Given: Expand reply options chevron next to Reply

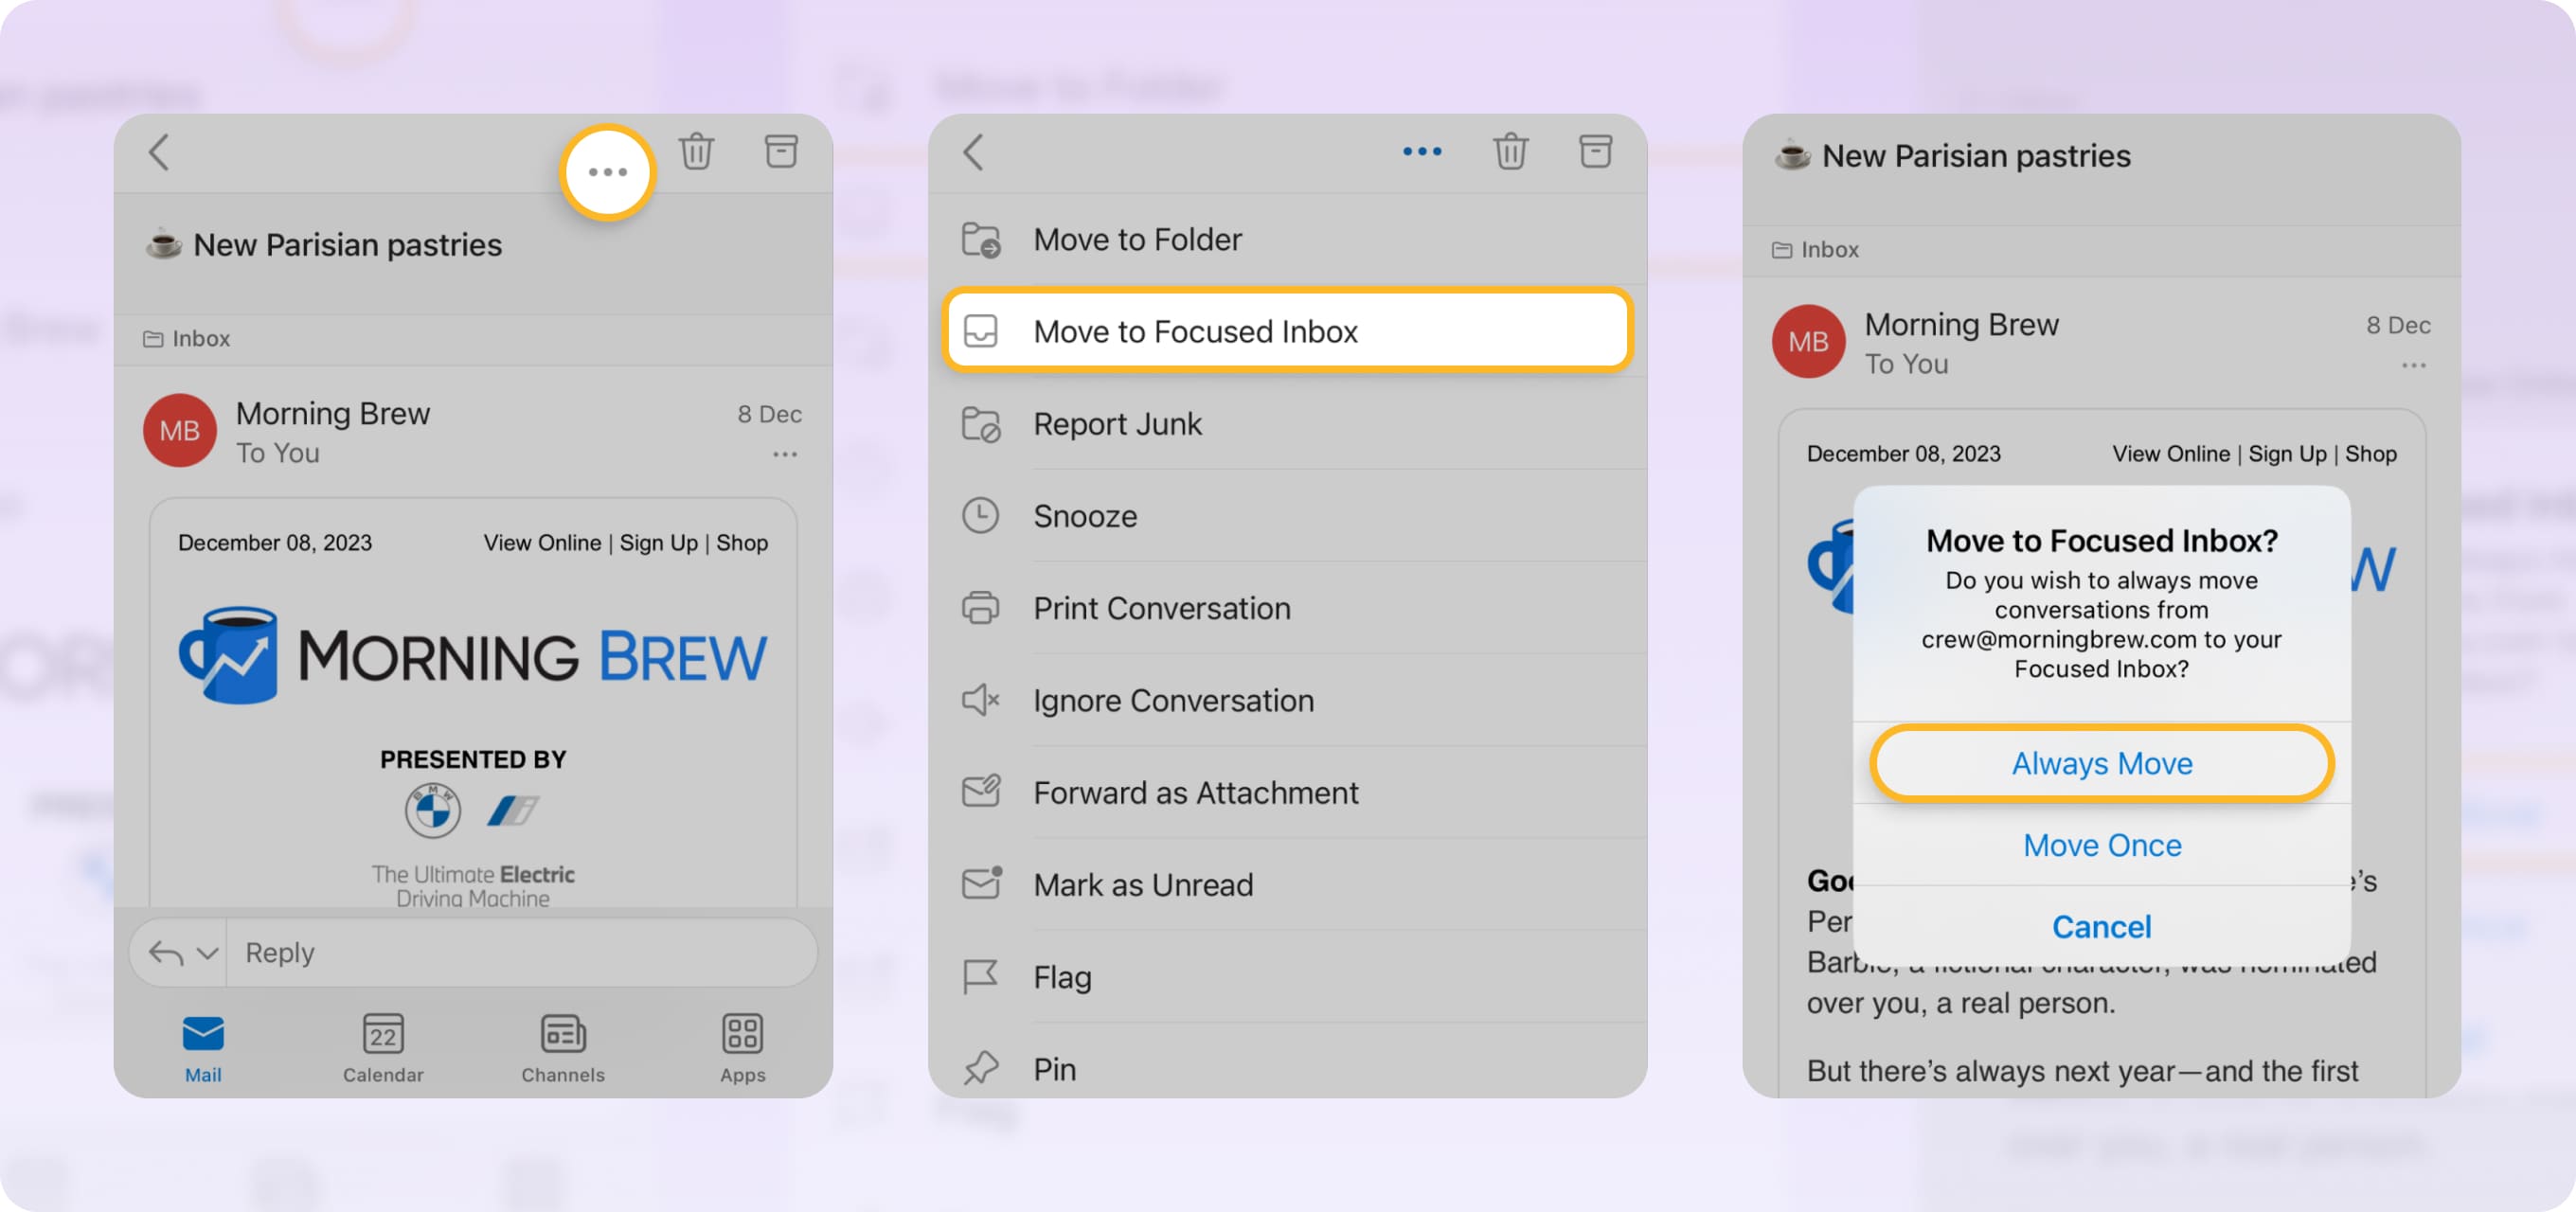Looking at the screenshot, I should [x=207, y=953].
